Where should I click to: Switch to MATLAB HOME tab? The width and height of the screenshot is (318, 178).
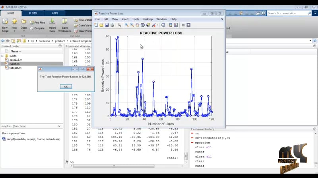11,14
